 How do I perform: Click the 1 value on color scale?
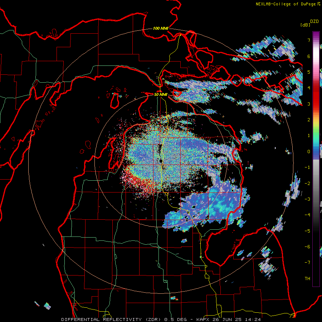(x=309, y=136)
